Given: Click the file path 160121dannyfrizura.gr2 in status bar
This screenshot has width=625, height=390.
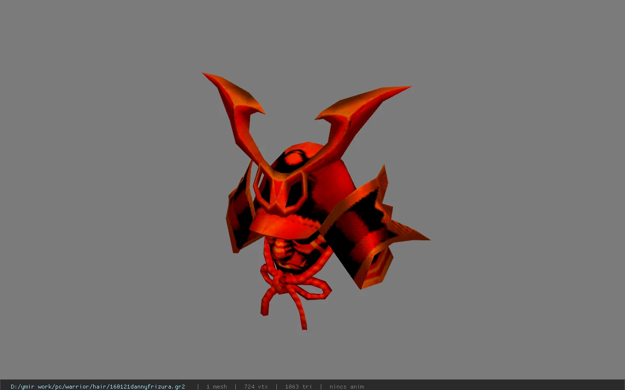Looking at the screenshot, I should coord(98,387).
